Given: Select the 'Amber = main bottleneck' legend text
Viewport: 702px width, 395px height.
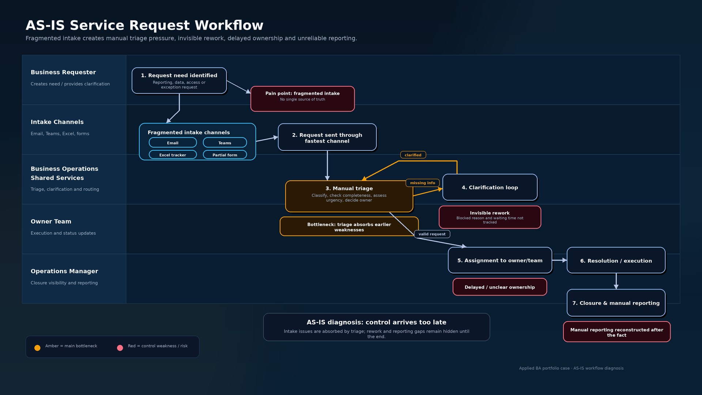Looking at the screenshot, I should [x=71, y=346].
